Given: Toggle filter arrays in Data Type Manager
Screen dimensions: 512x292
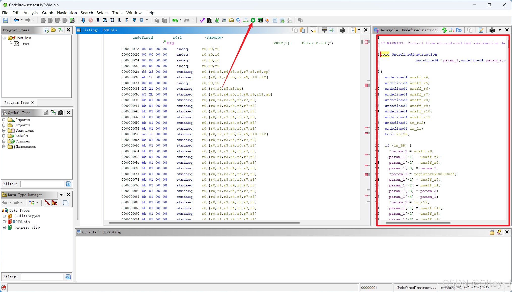Looking at the screenshot, I should click(47, 203).
